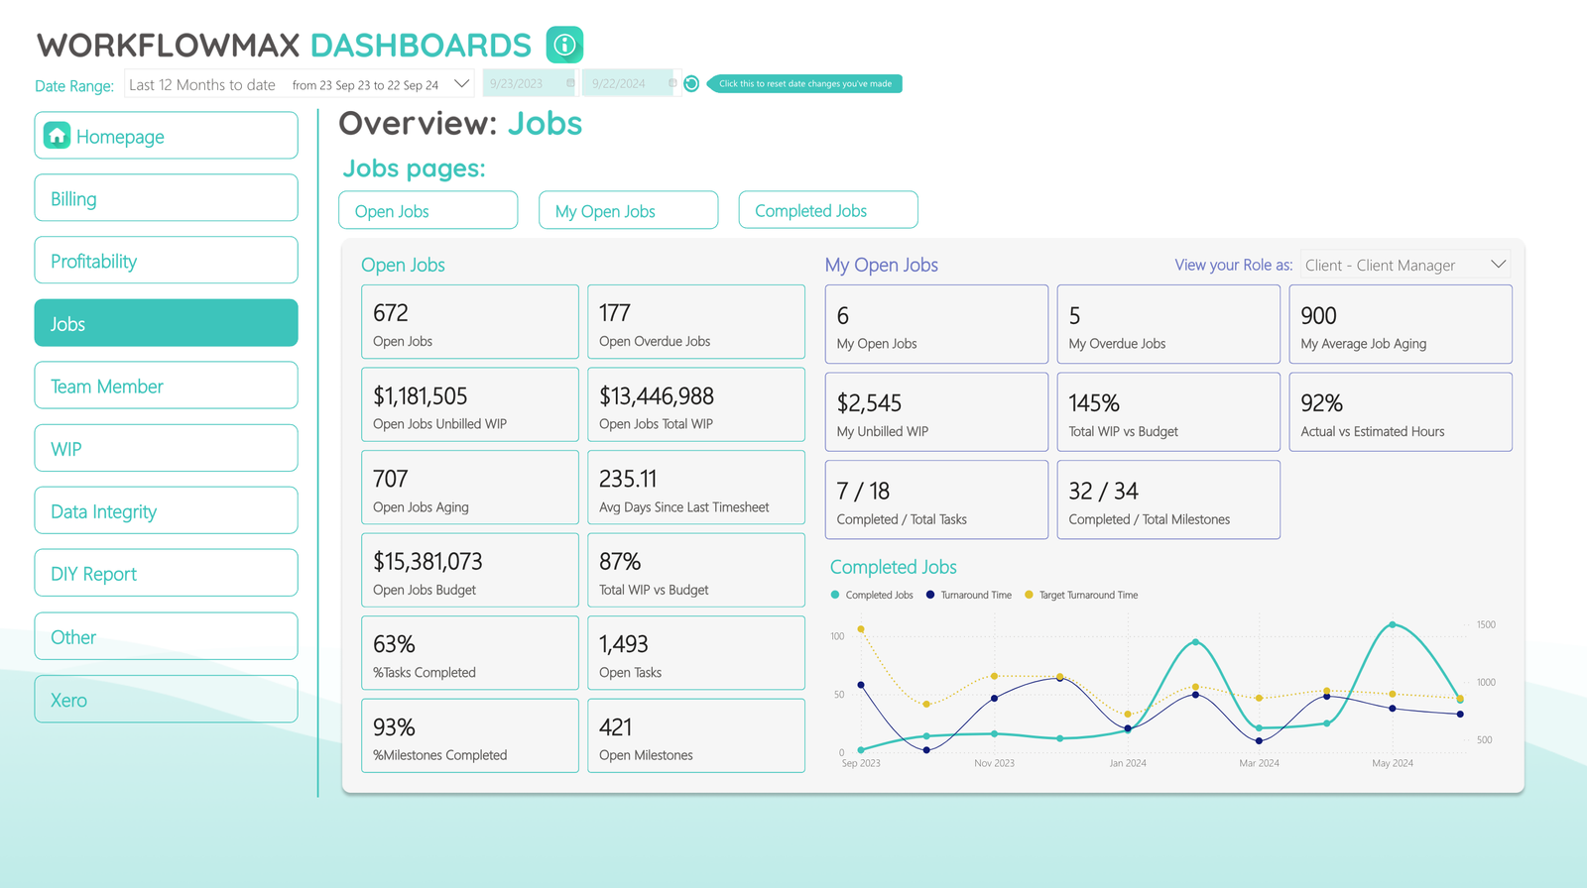Expand the Date Range dropdown
This screenshot has height=888, width=1587.
(461, 84)
